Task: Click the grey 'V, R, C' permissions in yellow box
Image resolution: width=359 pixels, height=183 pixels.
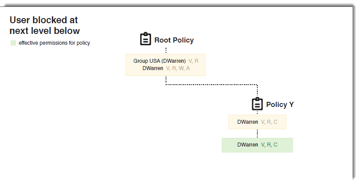Action: pos(269,122)
